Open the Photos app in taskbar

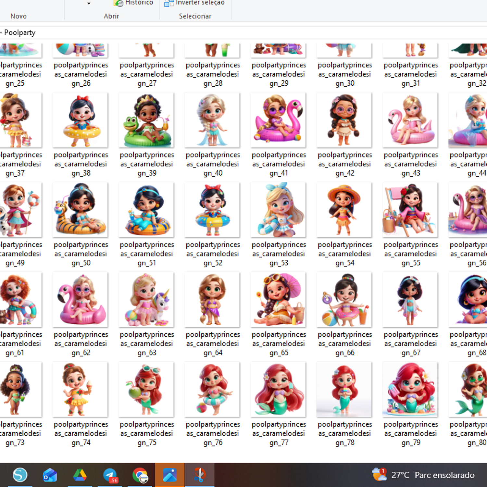pos(169,475)
